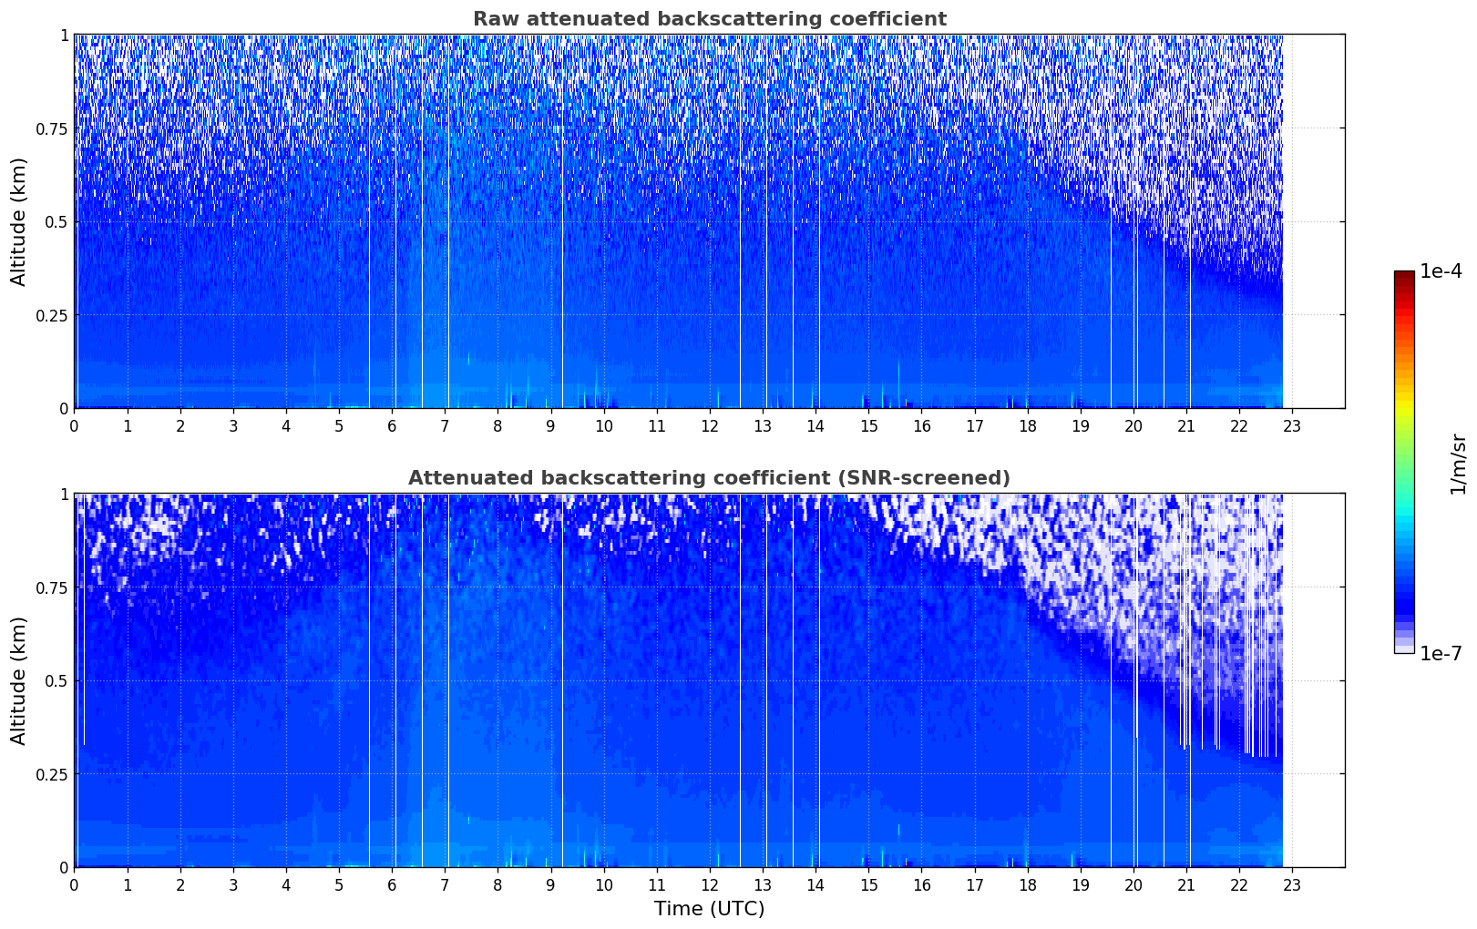1477x929 pixels.
Task: Click the '1e-4' colorbar maximum label
Action: point(1441,271)
